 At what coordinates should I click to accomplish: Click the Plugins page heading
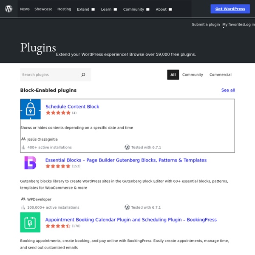coord(38,48)
